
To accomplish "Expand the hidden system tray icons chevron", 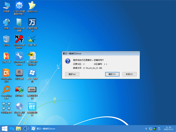I will pyautogui.click(x=146, y=129).
